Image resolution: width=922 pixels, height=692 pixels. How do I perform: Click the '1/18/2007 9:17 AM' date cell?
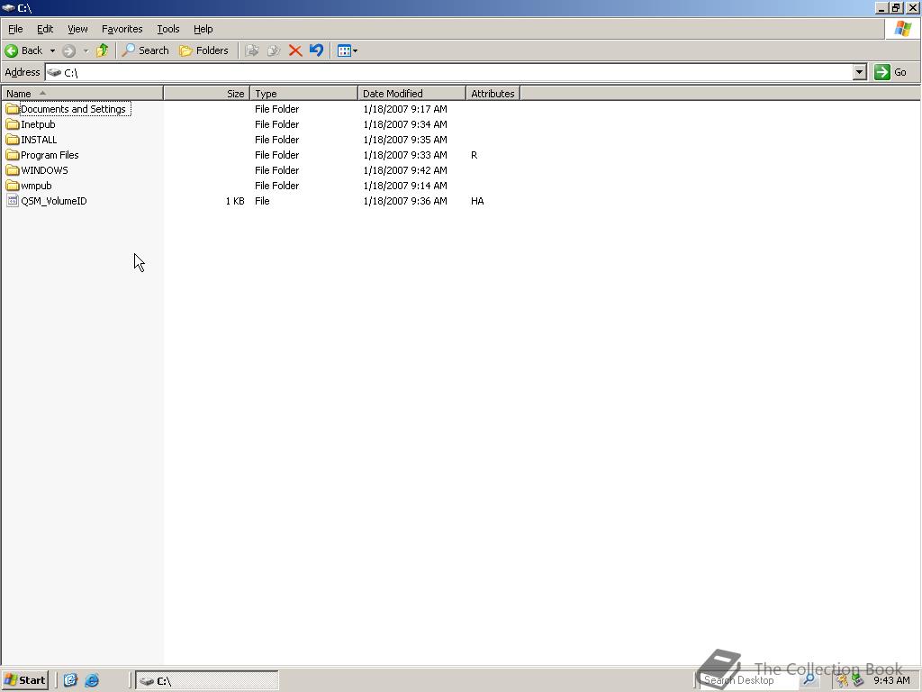405,109
